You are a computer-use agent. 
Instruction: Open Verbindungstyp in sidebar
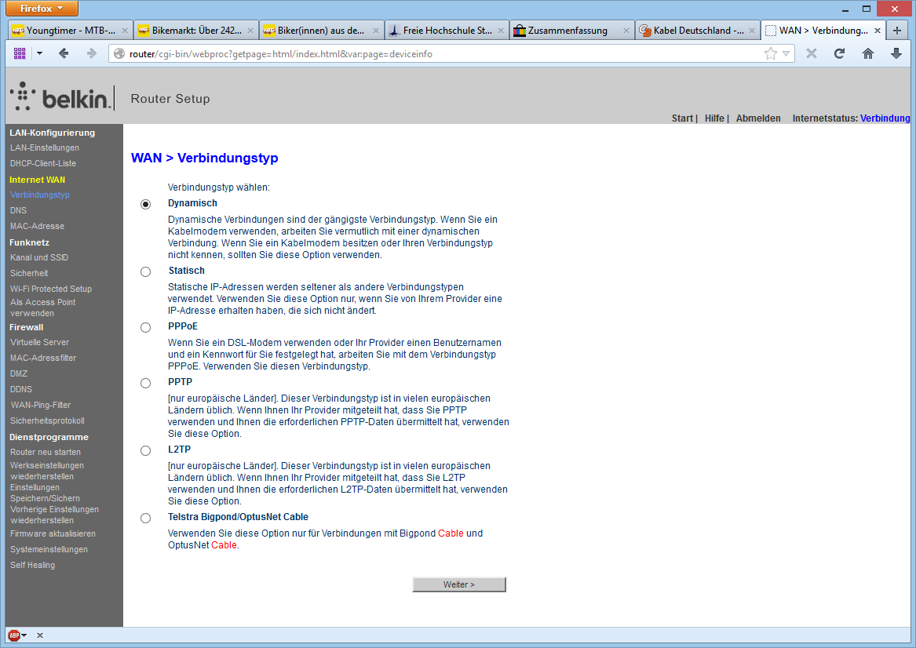click(40, 195)
